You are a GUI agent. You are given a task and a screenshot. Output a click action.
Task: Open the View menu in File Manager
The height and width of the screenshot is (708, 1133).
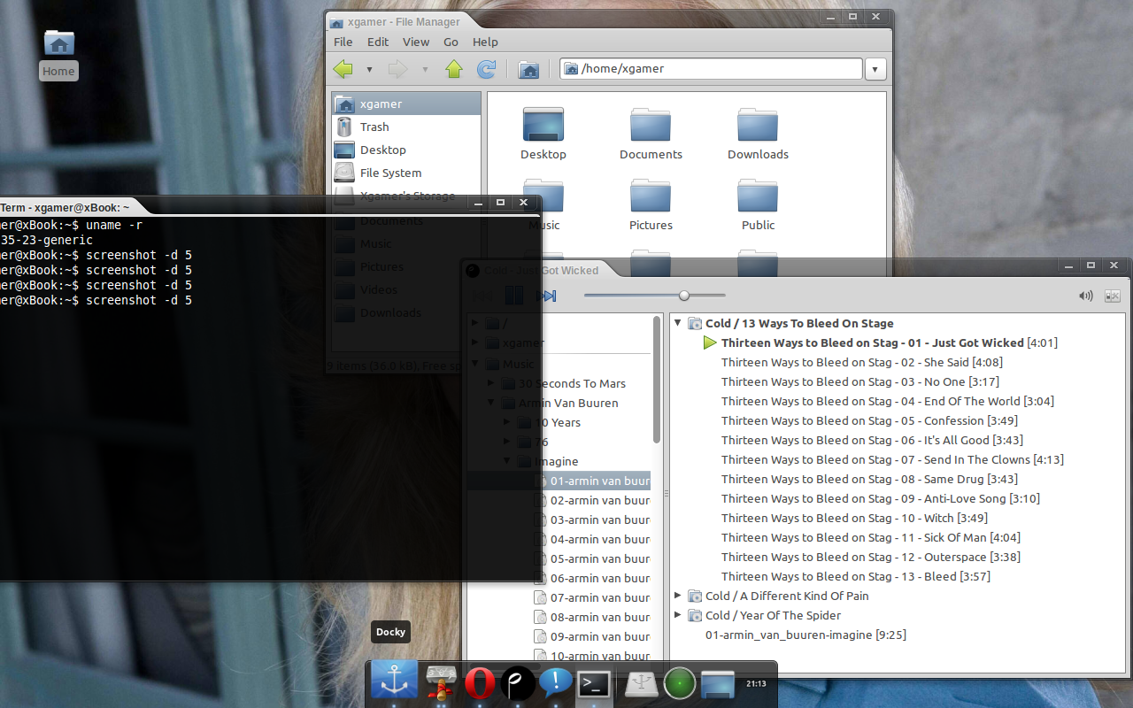pos(416,42)
